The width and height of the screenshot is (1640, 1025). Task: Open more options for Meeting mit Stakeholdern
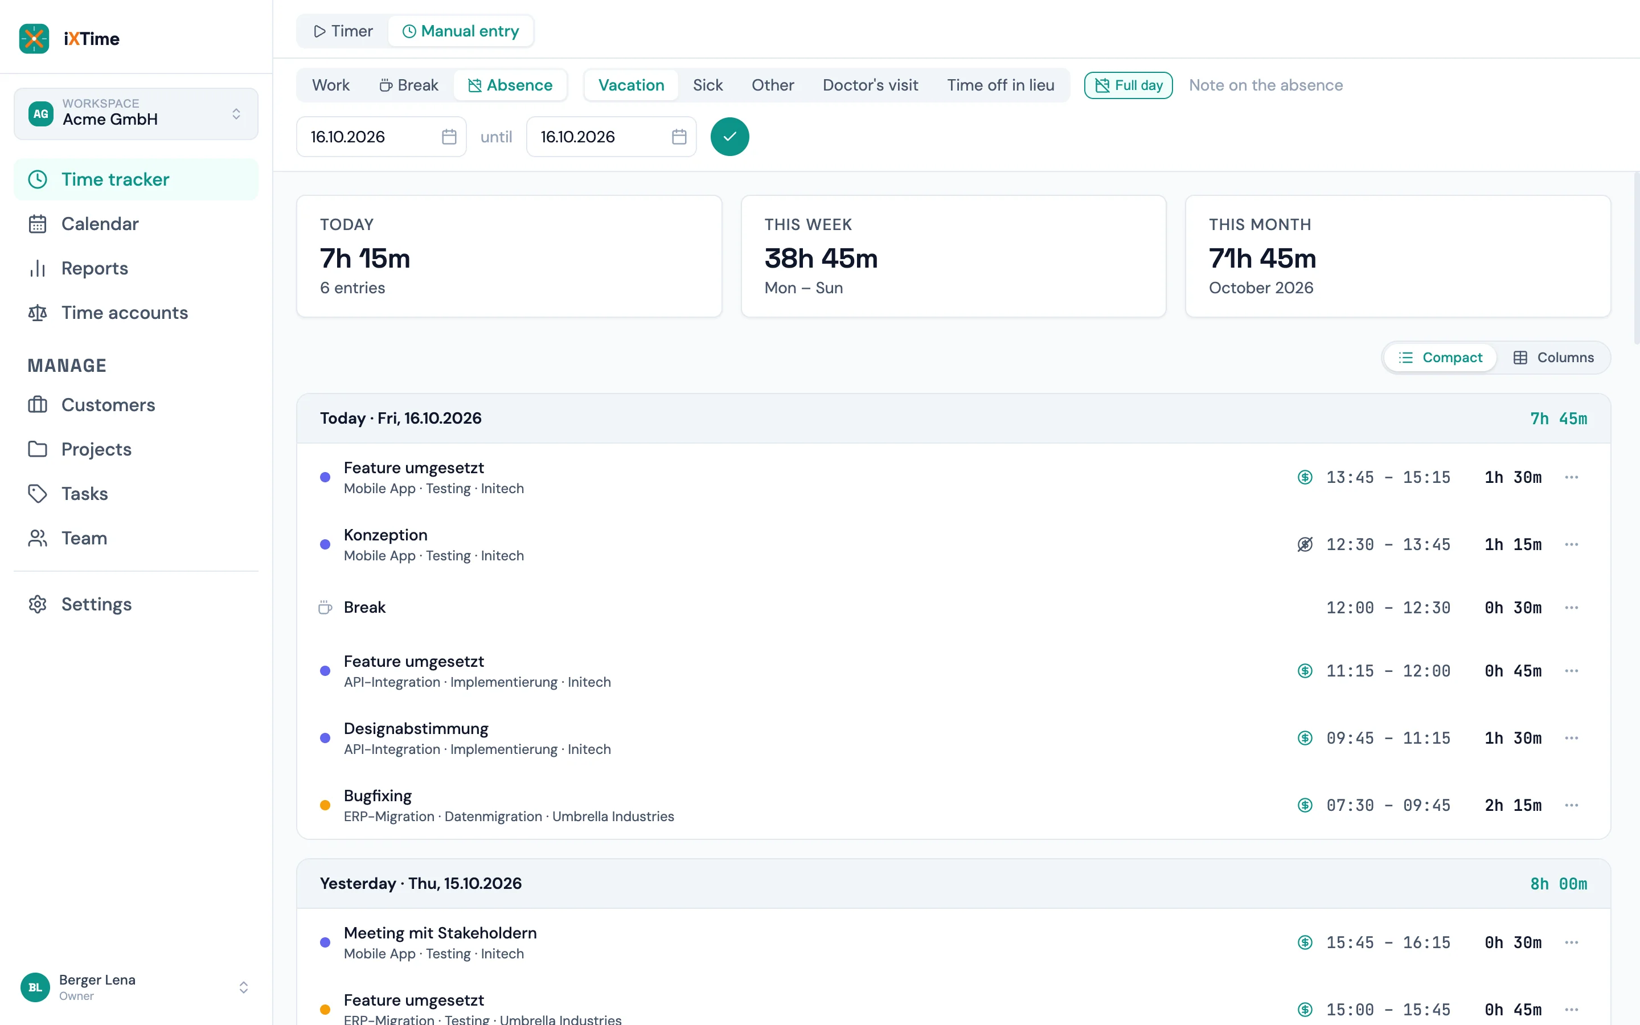[x=1572, y=942]
